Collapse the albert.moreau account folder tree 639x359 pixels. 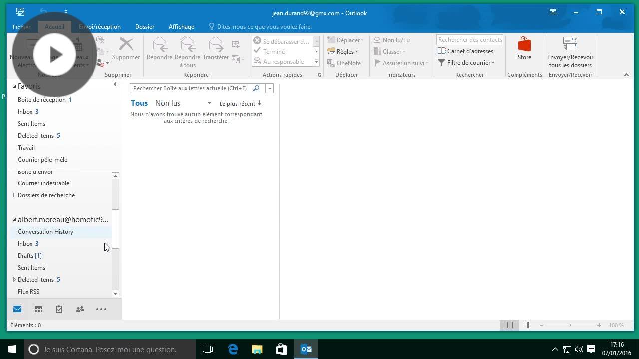pos(14,220)
